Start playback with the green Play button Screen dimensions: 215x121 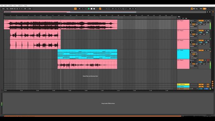(x=89, y=9)
